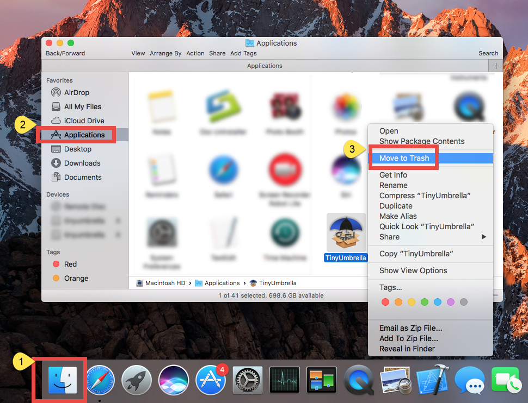Viewport: 528px width, 403px height.
Task: Click the Search control in the toolbar
Action: 488,53
